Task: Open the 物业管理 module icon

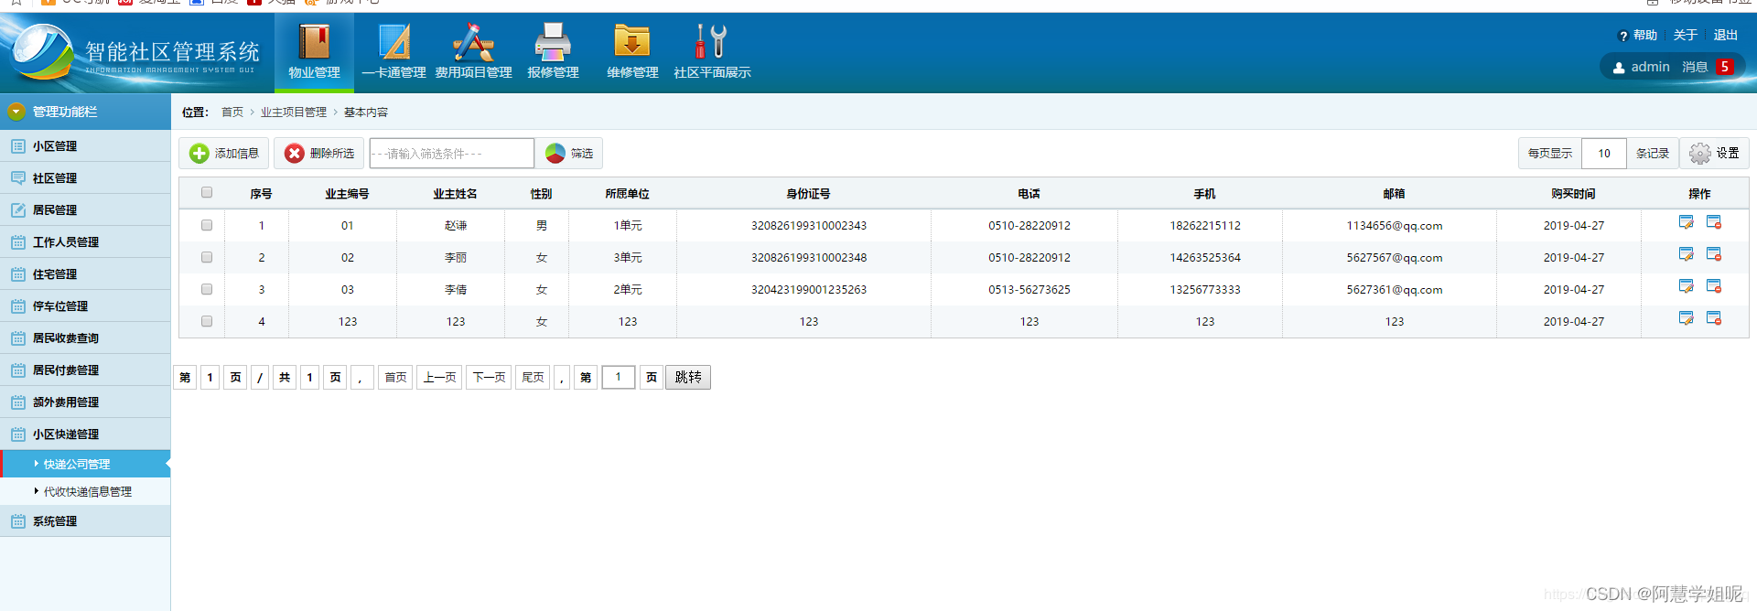Action: (x=314, y=42)
